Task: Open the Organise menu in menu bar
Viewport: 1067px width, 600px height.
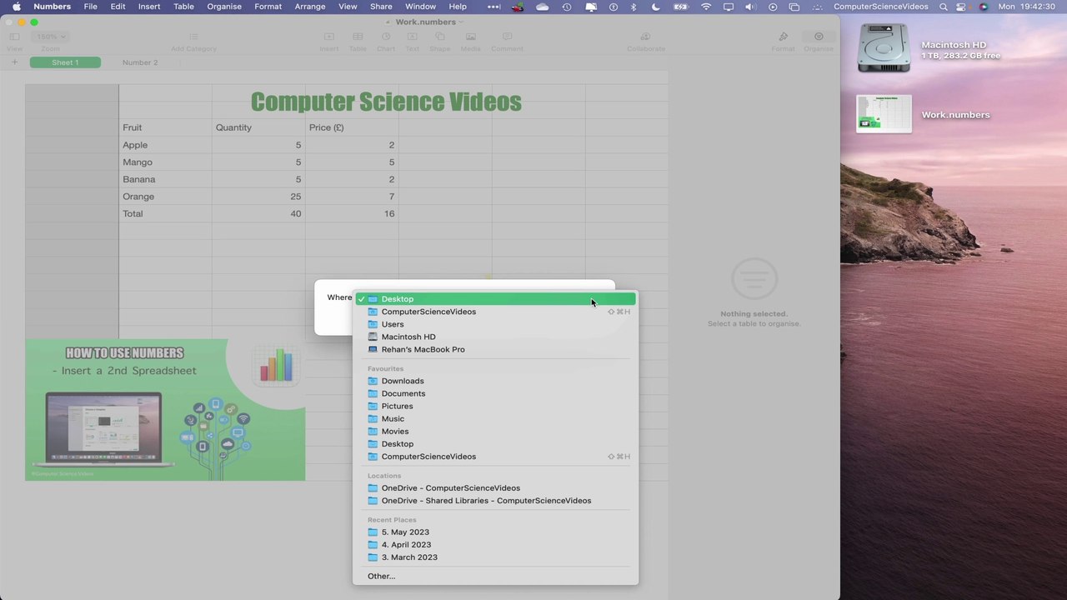Action: (x=224, y=7)
